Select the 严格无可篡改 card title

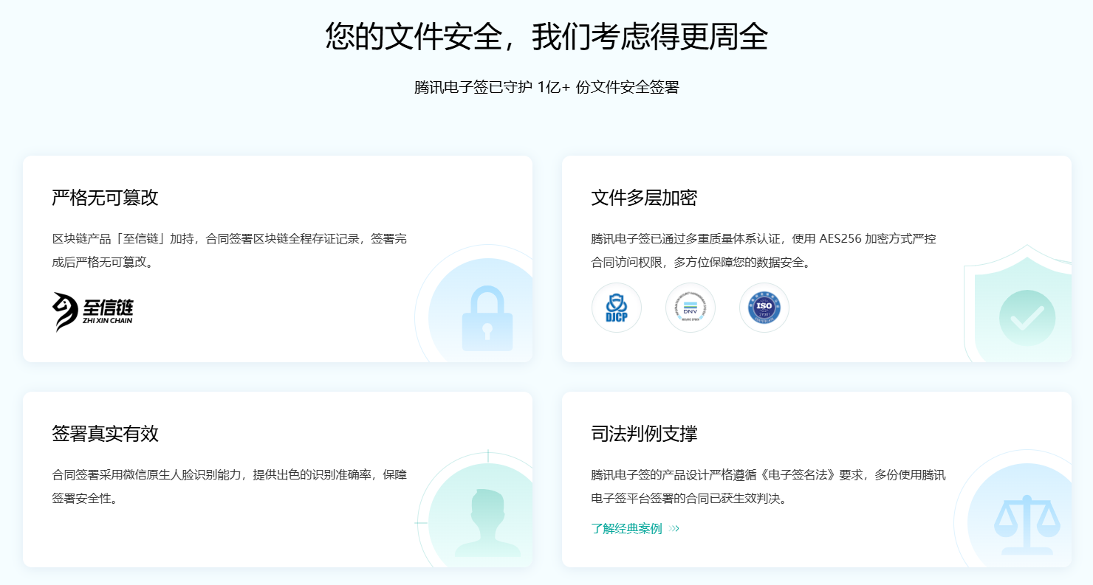pyautogui.click(x=105, y=198)
